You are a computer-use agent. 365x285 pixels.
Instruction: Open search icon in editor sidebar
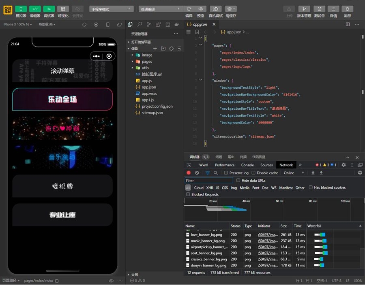(140, 25)
